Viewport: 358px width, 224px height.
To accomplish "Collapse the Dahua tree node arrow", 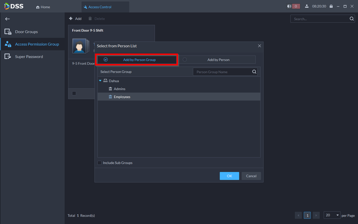I will pos(100,81).
